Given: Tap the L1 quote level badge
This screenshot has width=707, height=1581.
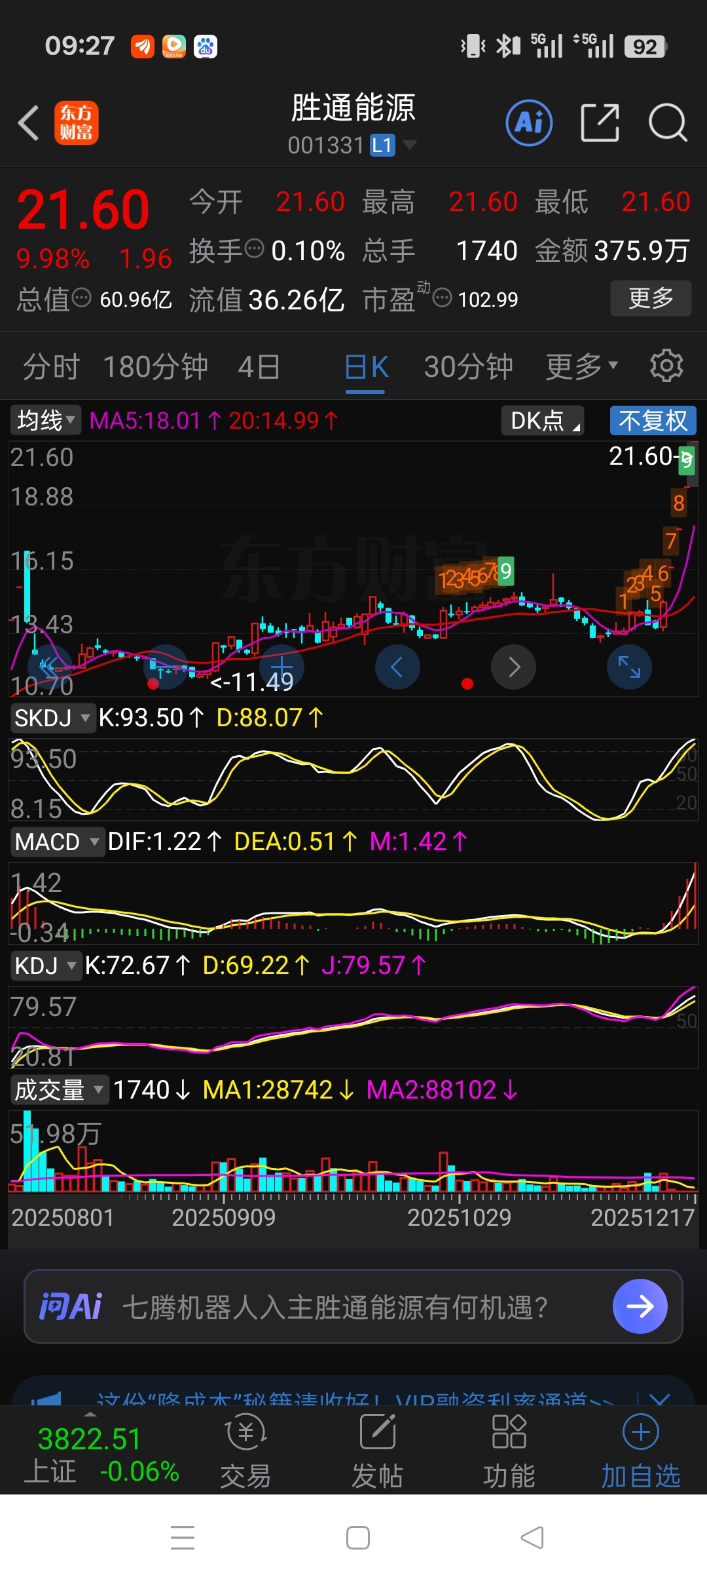Looking at the screenshot, I should tap(382, 145).
